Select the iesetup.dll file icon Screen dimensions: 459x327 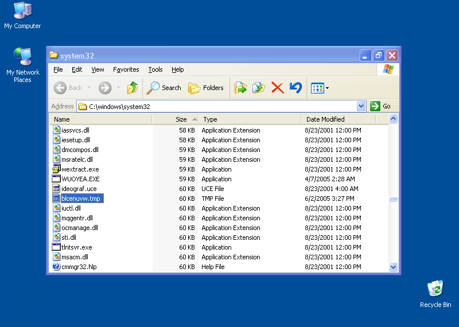56,139
